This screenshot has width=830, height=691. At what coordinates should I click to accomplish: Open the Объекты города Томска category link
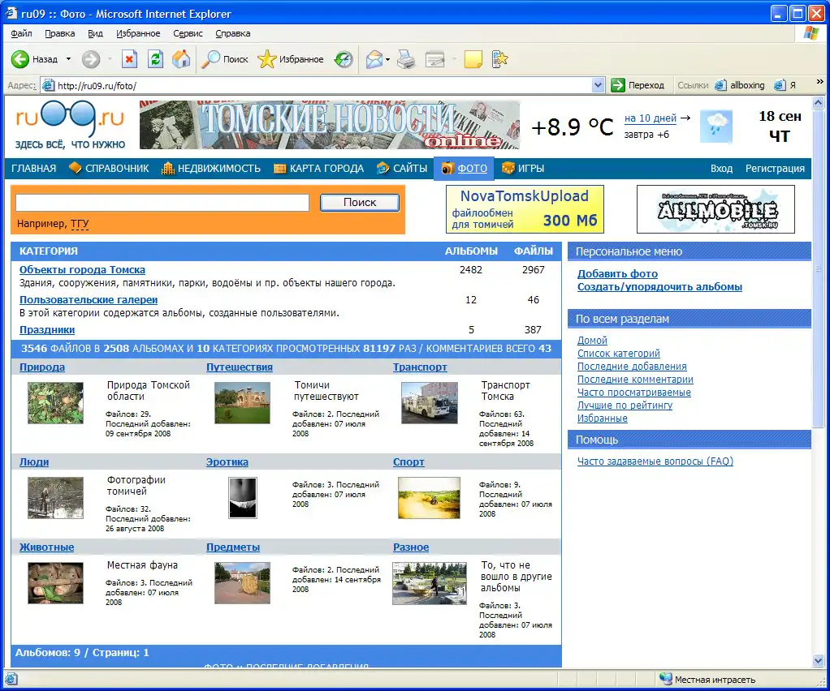pos(82,270)
